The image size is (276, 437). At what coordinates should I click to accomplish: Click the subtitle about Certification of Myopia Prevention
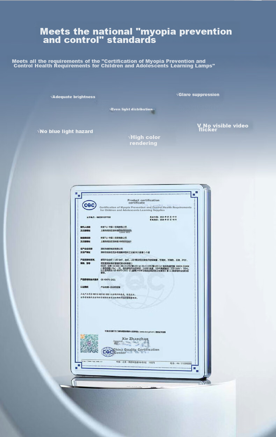pyautogui.click(x=113, y=63)
